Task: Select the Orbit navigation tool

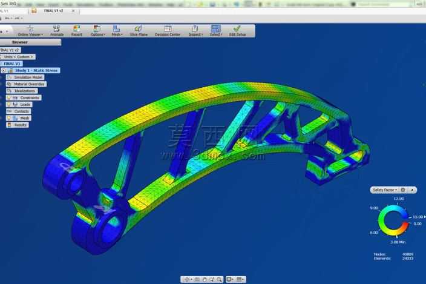Action: coord(186,279)
